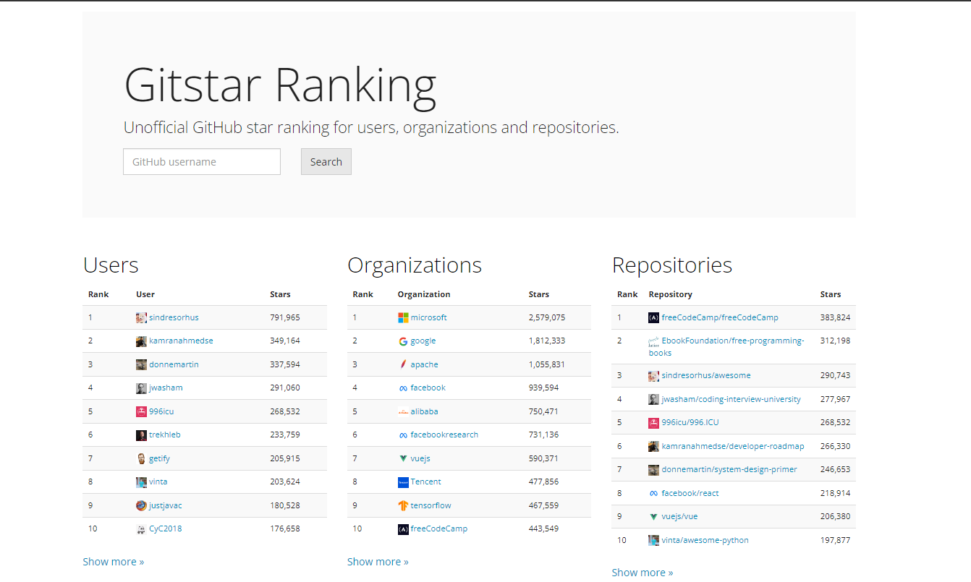Click jwasham avatar in Users table
This screenshot has width=971, height=582.
click(141, 388)
